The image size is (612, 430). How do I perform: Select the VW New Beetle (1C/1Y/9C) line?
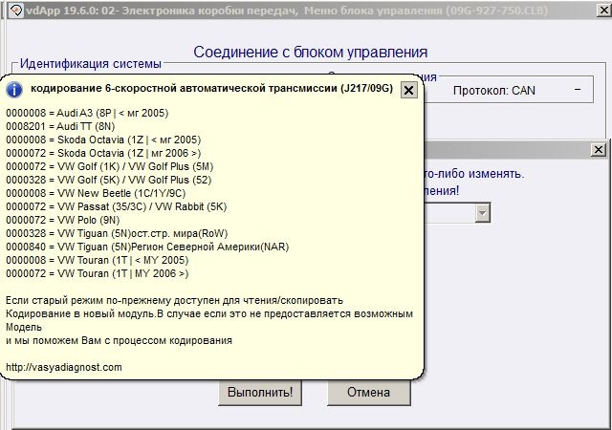(x=96, y=193)
